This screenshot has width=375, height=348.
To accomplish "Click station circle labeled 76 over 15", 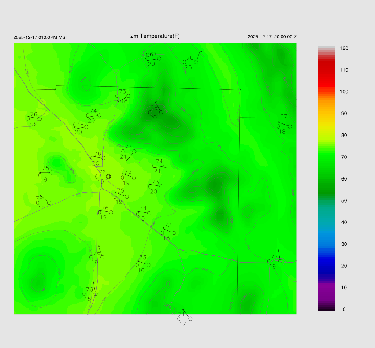I will pyautogui.click(x=96, y=294).
